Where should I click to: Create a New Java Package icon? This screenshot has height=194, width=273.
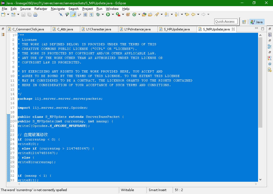tap(128, 15)
